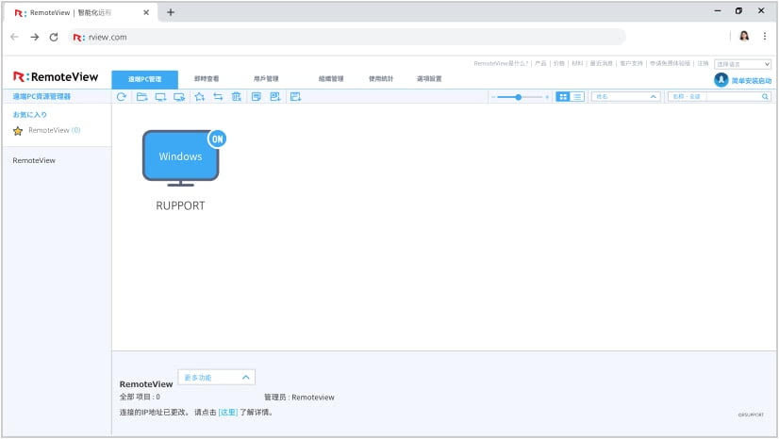
Task: Click the thumbnail size slider handle
Action: click(x=518, y=97)
